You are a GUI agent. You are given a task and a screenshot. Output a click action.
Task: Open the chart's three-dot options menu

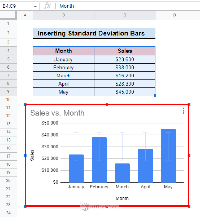coord(183,111)
